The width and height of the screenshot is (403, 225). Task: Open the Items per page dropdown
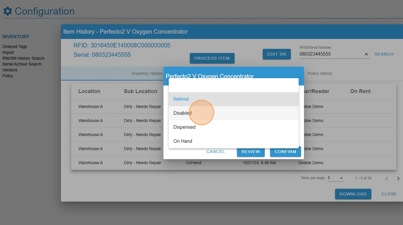point(336,178)
